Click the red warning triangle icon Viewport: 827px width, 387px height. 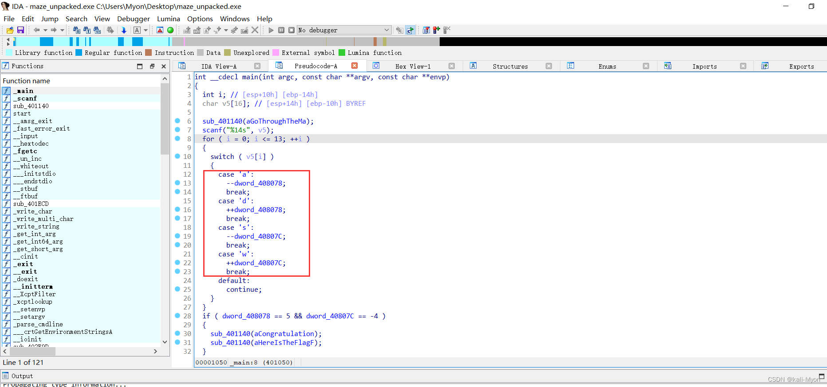tap(160, 30)
